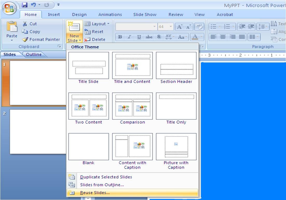The width and height of the screenshot is (286, 200).
Task: Open the Font Color dropdown
Action: 202,37
